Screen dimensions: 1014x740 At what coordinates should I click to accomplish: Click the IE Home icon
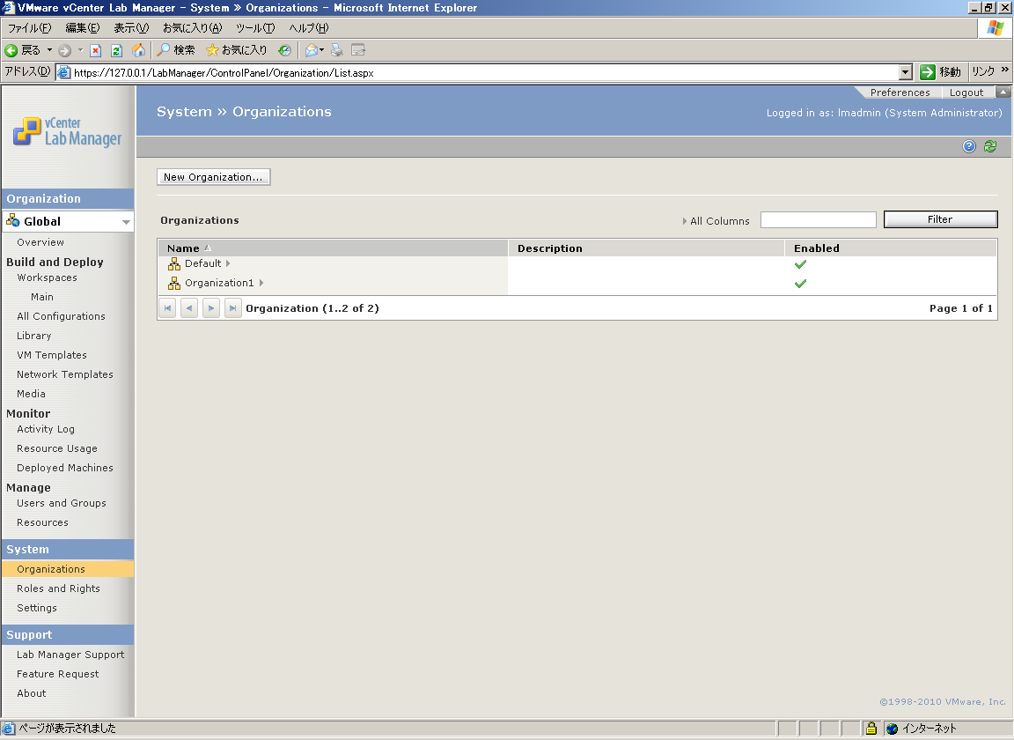[138, 50]
